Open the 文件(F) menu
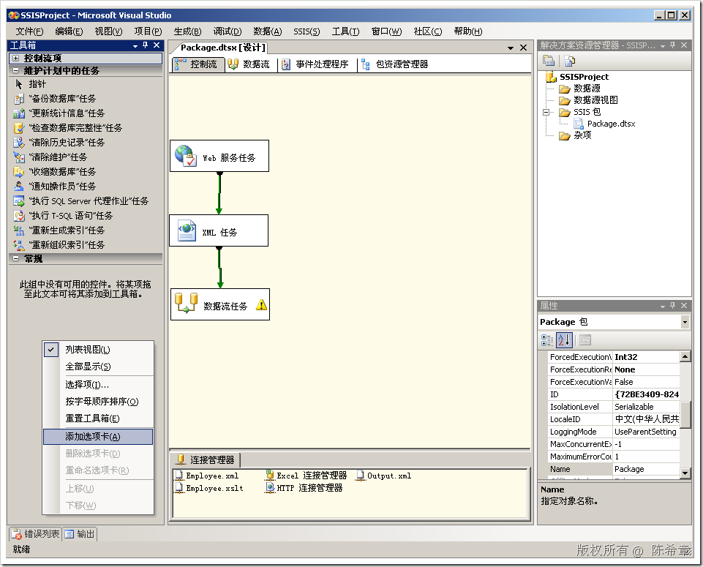The image size is (703, 567). (29, 31)
